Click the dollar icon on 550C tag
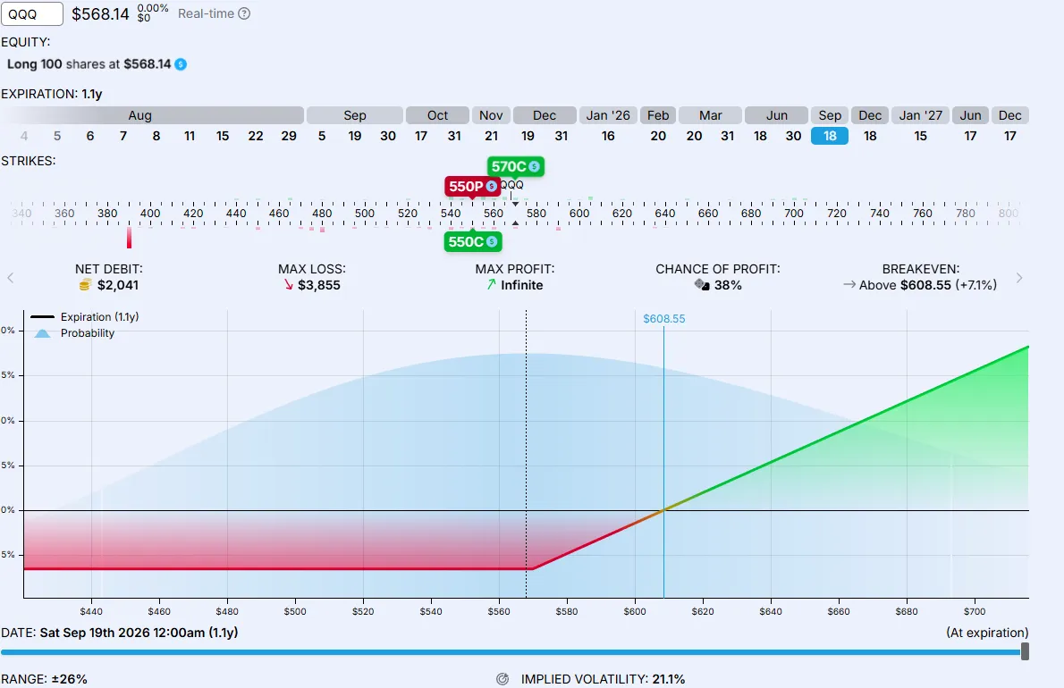1064x688 pixels. coord(492,242)
